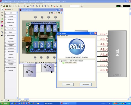Select the crosshair tool in left toolbar
Viewport: 131px width, 105px height.
pos(2,12)
